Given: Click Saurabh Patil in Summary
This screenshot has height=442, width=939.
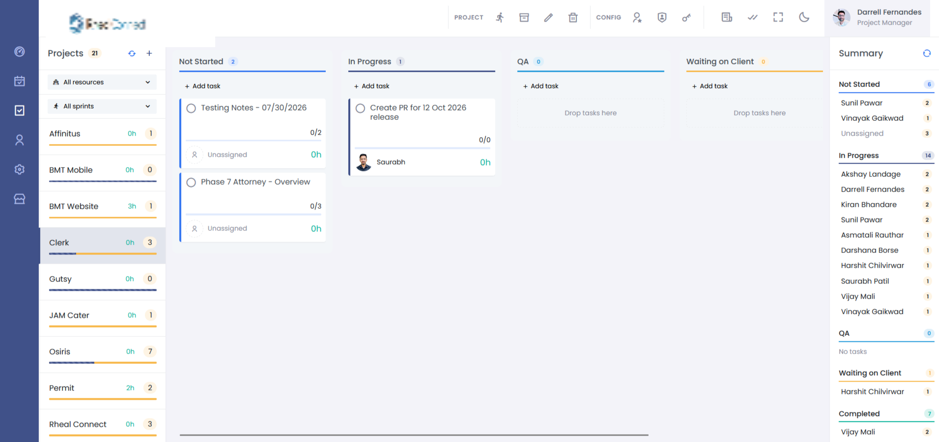Looking at the screenshot, I should [x=865, y=281].
